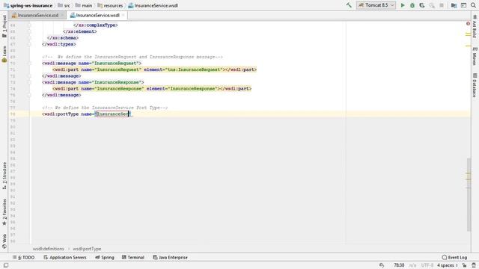Click tns:InsuranceRequest element attribute value

click(194, 69)
